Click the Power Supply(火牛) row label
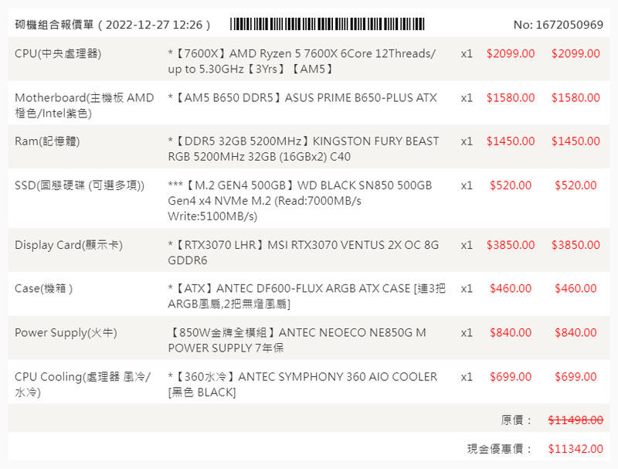 tap(66, 333)
